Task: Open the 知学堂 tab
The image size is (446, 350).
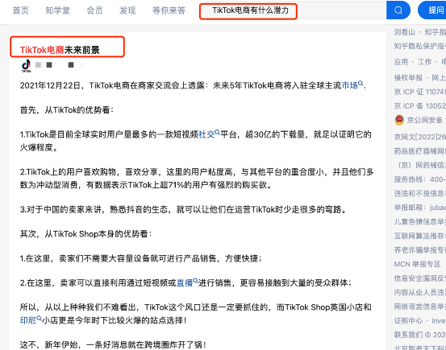Action: pyautogui.click(x=57, y=10)
